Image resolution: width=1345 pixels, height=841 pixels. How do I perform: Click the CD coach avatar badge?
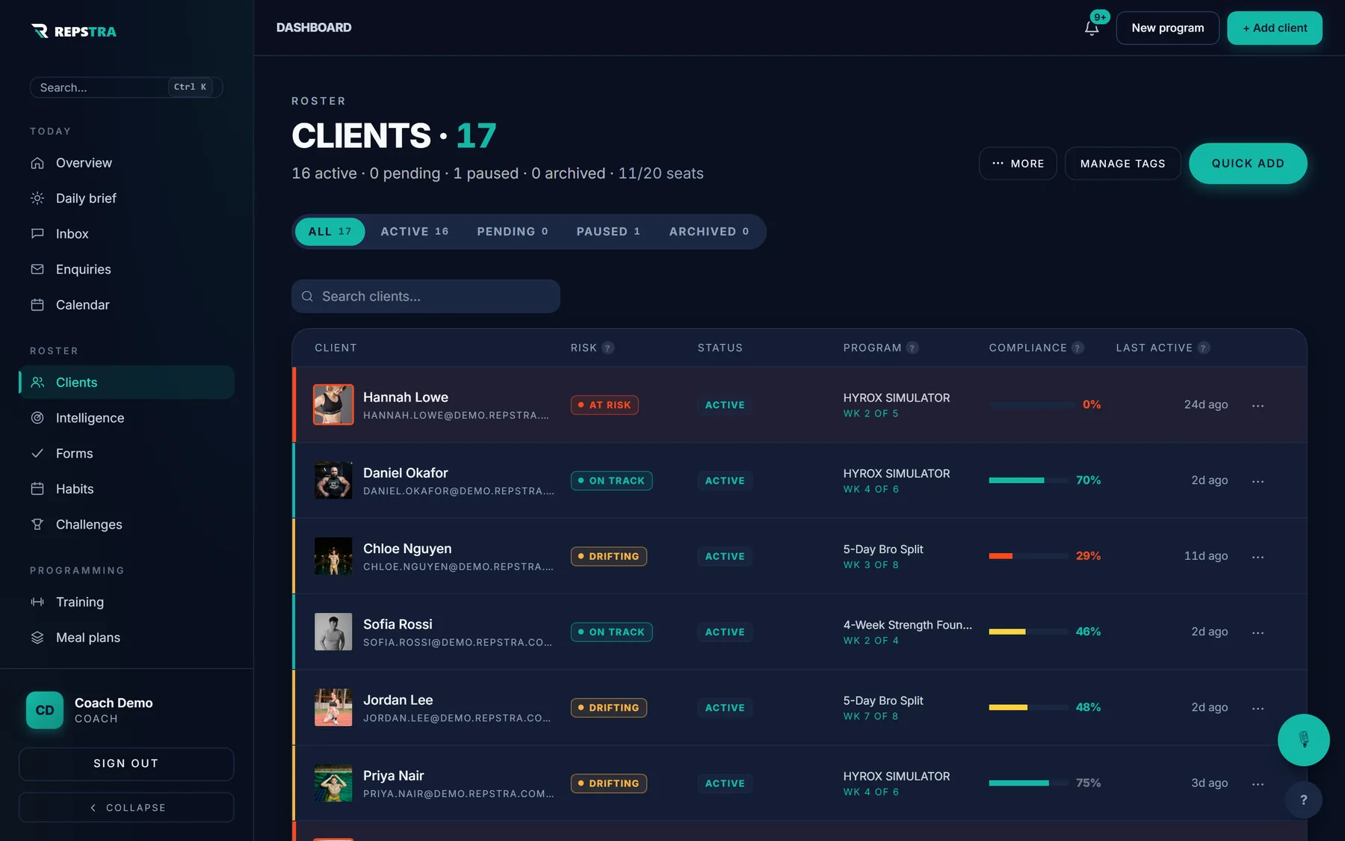click(x=45, y=710)
